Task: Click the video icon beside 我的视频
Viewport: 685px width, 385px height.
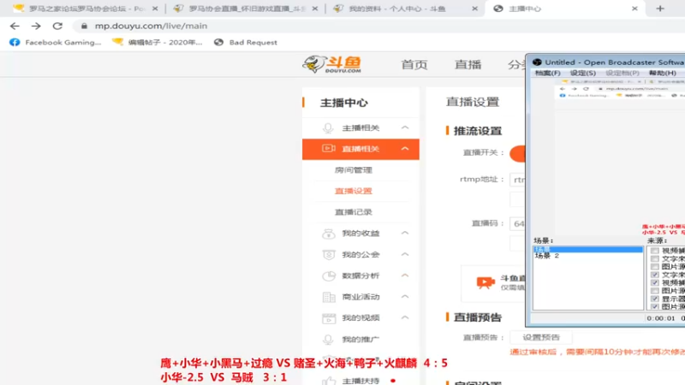Action: pyautogui.click(x=329, y=318)
